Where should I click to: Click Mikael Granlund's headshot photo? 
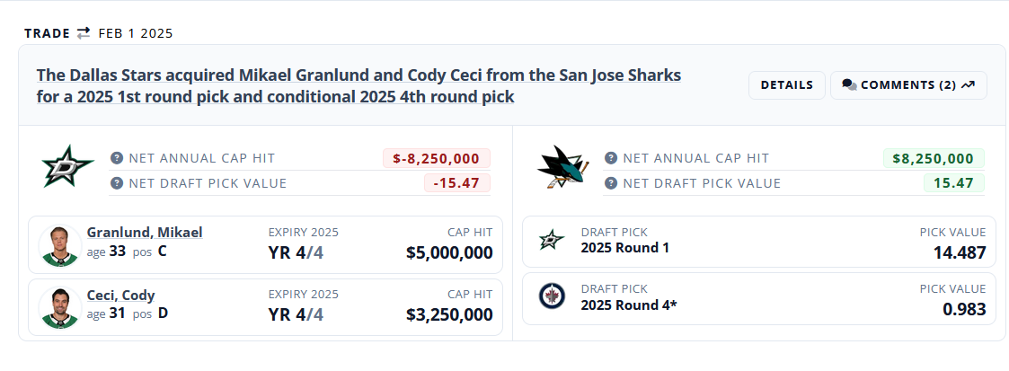pos(60,245)
